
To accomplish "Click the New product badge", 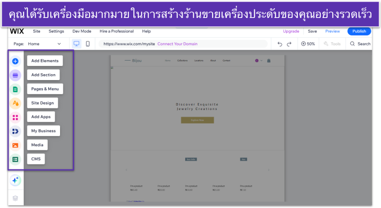I will tap(243, 159).
